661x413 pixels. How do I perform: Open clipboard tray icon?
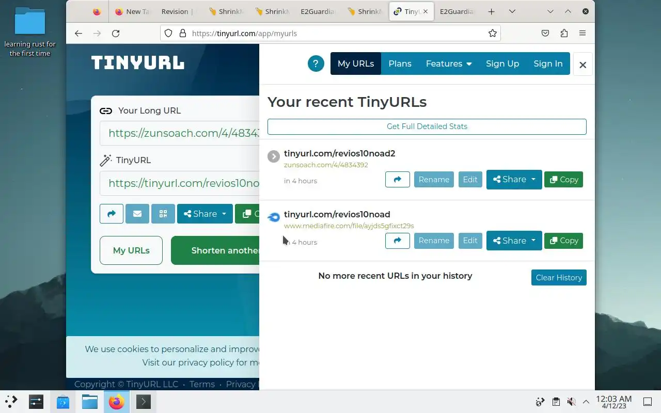(556, 402)
